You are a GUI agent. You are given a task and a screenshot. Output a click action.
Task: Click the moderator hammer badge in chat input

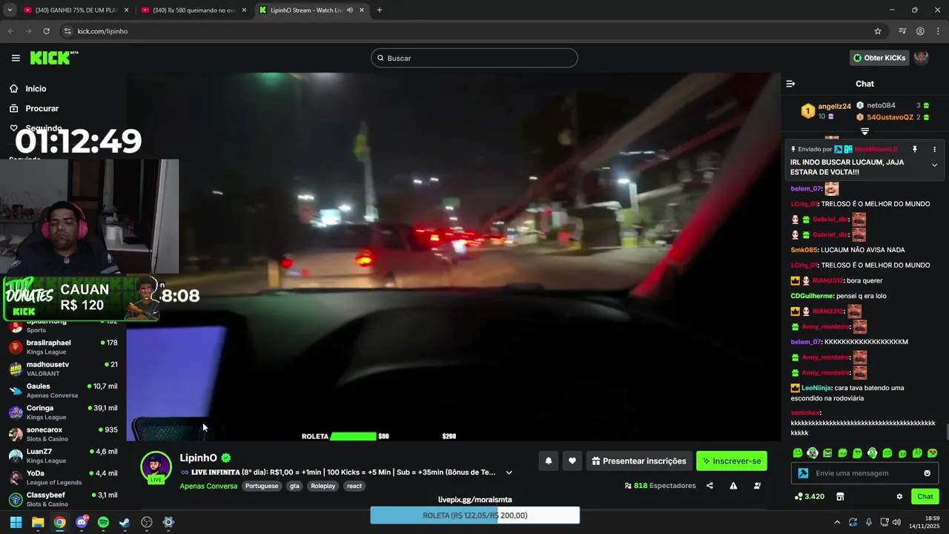(x=803, y=473)
